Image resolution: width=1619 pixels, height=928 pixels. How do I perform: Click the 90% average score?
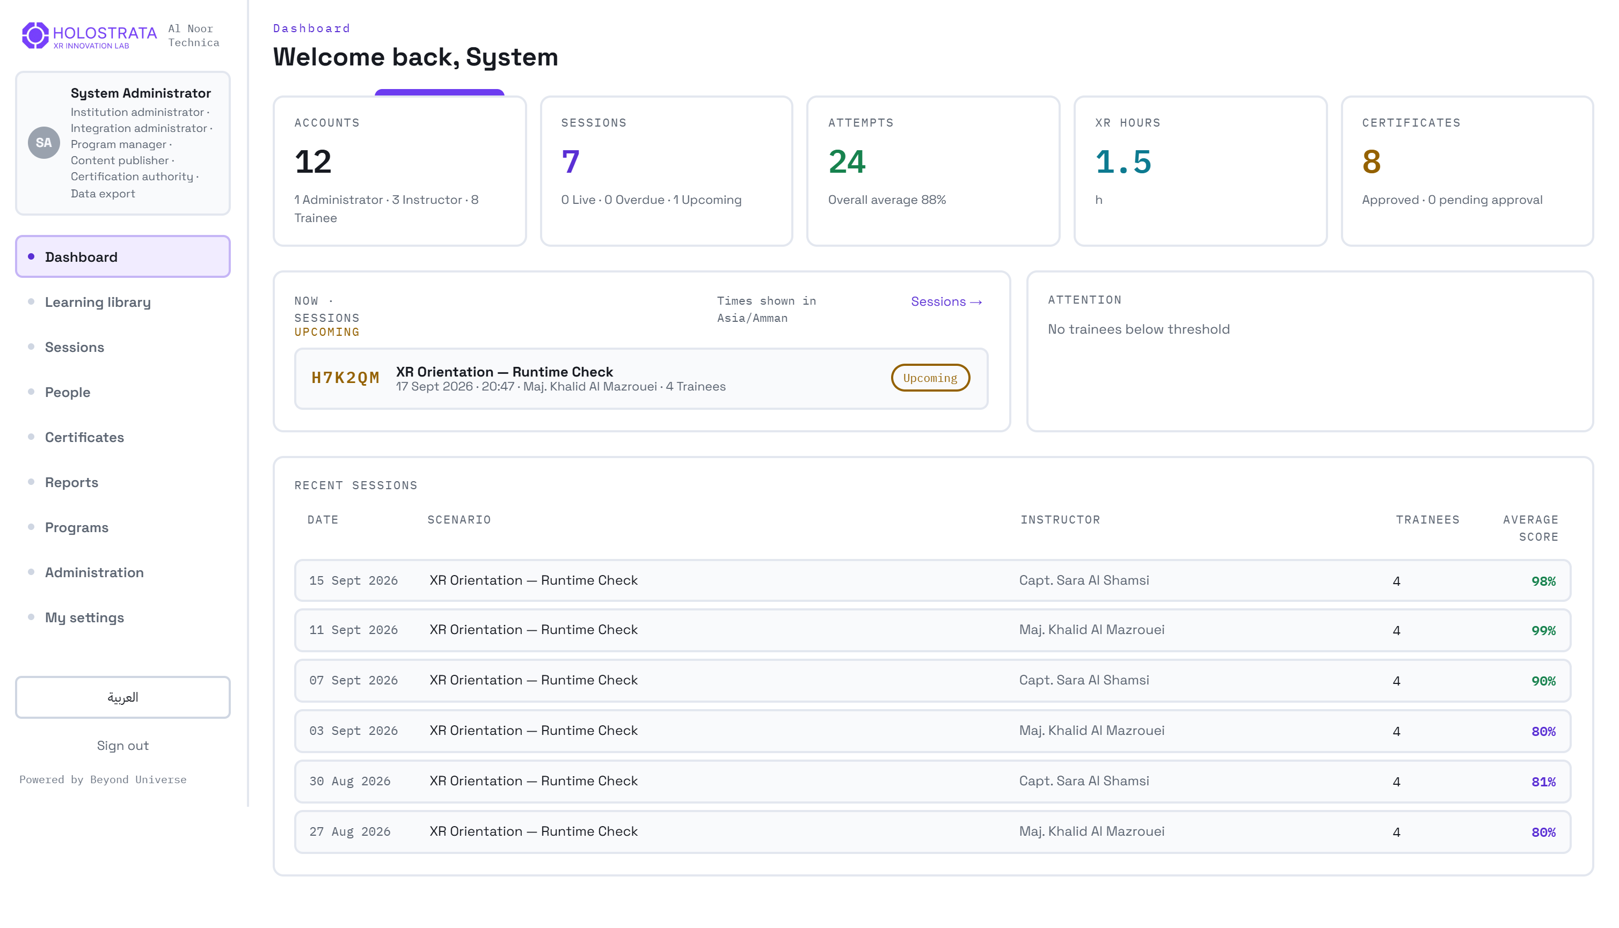point(1544,681)
